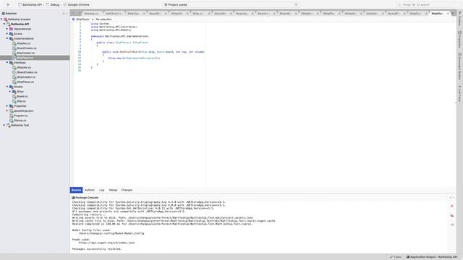Image resolution: width=463 pixels, height=260 pixels.
Task: Open the Google Chrome run target selector
Action: point(77,5)
